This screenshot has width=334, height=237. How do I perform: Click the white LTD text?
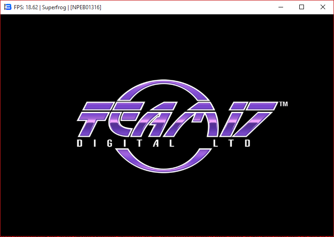click(231, 144)
